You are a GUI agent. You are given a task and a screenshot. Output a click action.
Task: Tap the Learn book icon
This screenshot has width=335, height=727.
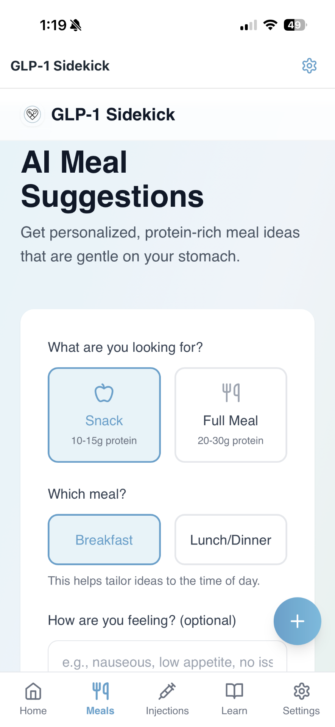[x=234, y=691]
